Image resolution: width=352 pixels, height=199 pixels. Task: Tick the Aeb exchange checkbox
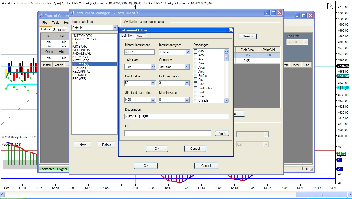(x=195, y=55)
